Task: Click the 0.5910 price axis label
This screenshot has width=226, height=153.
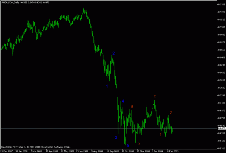Action: (222, 148)
